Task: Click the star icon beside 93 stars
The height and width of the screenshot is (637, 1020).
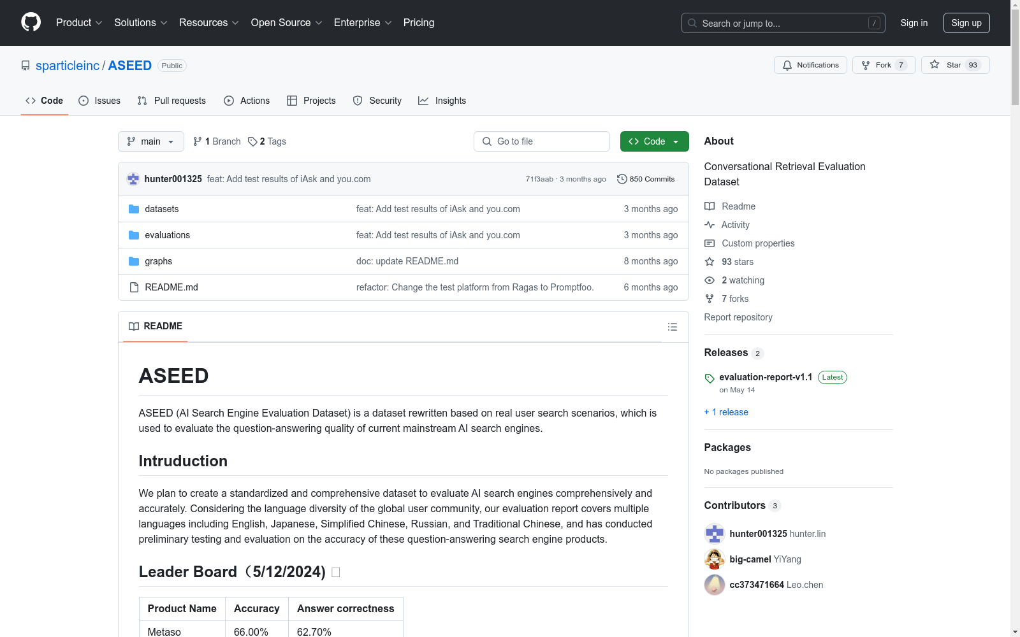Action: pyautogui.click(x=710, y=262)
